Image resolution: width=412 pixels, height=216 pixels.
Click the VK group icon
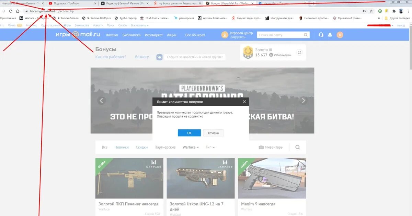pyautogui.click(x=160, y=57)
